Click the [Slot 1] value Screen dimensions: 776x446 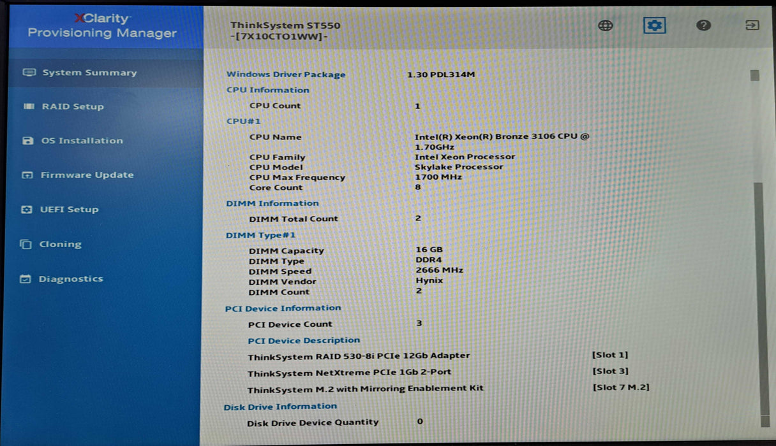[610, 355]
